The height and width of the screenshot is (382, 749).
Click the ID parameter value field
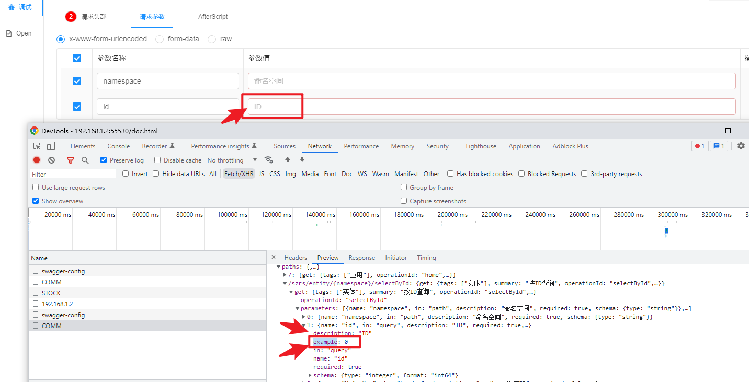492,107
